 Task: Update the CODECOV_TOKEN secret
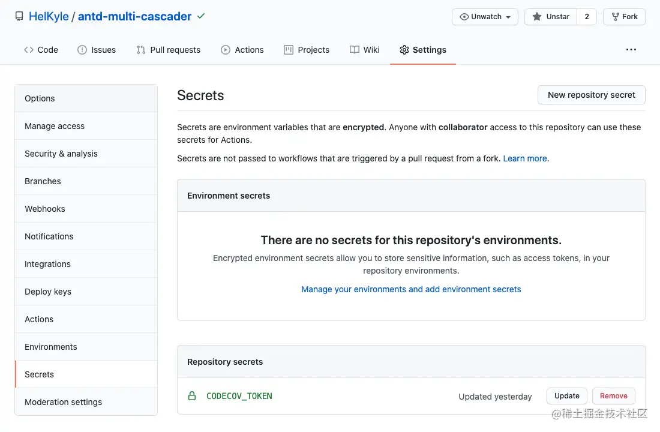pos(566,396)
